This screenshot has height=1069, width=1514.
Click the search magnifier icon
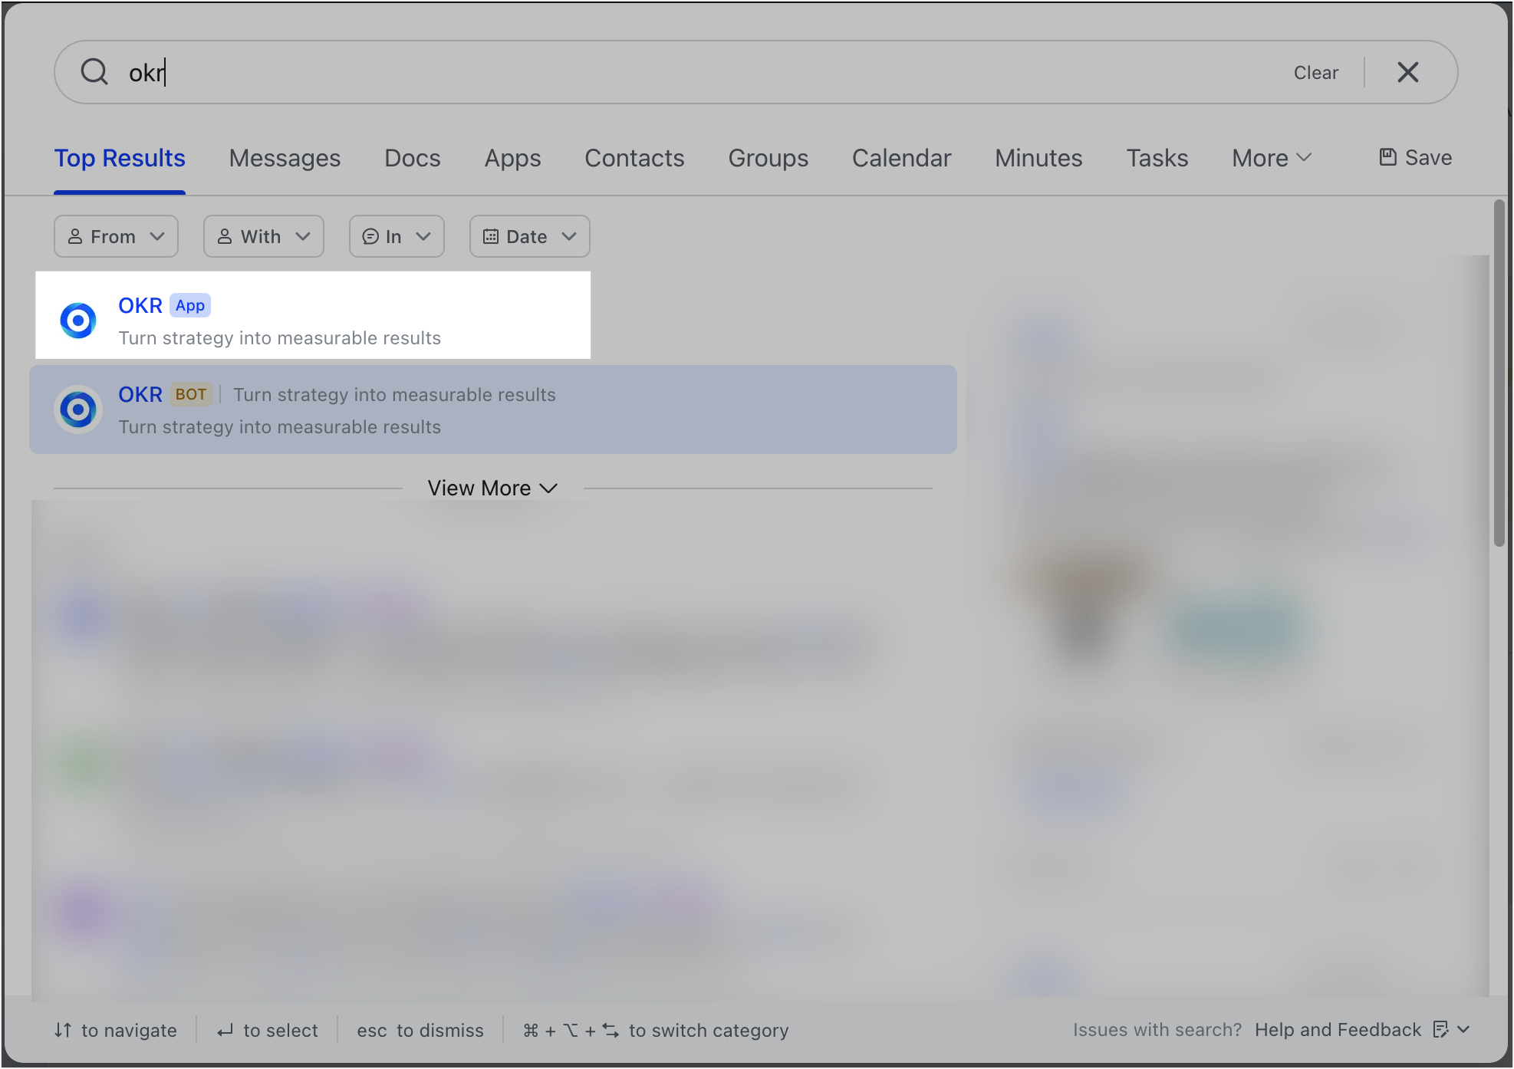click(x=94, y=72)
